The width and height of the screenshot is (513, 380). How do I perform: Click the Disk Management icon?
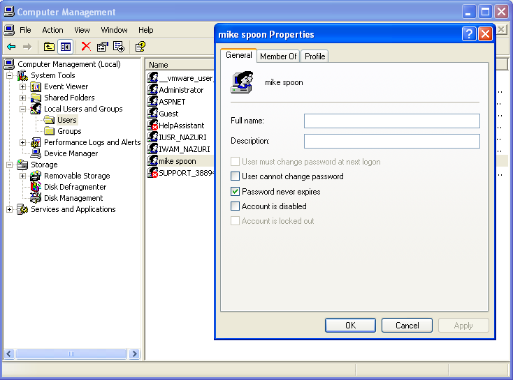point(36,198)
